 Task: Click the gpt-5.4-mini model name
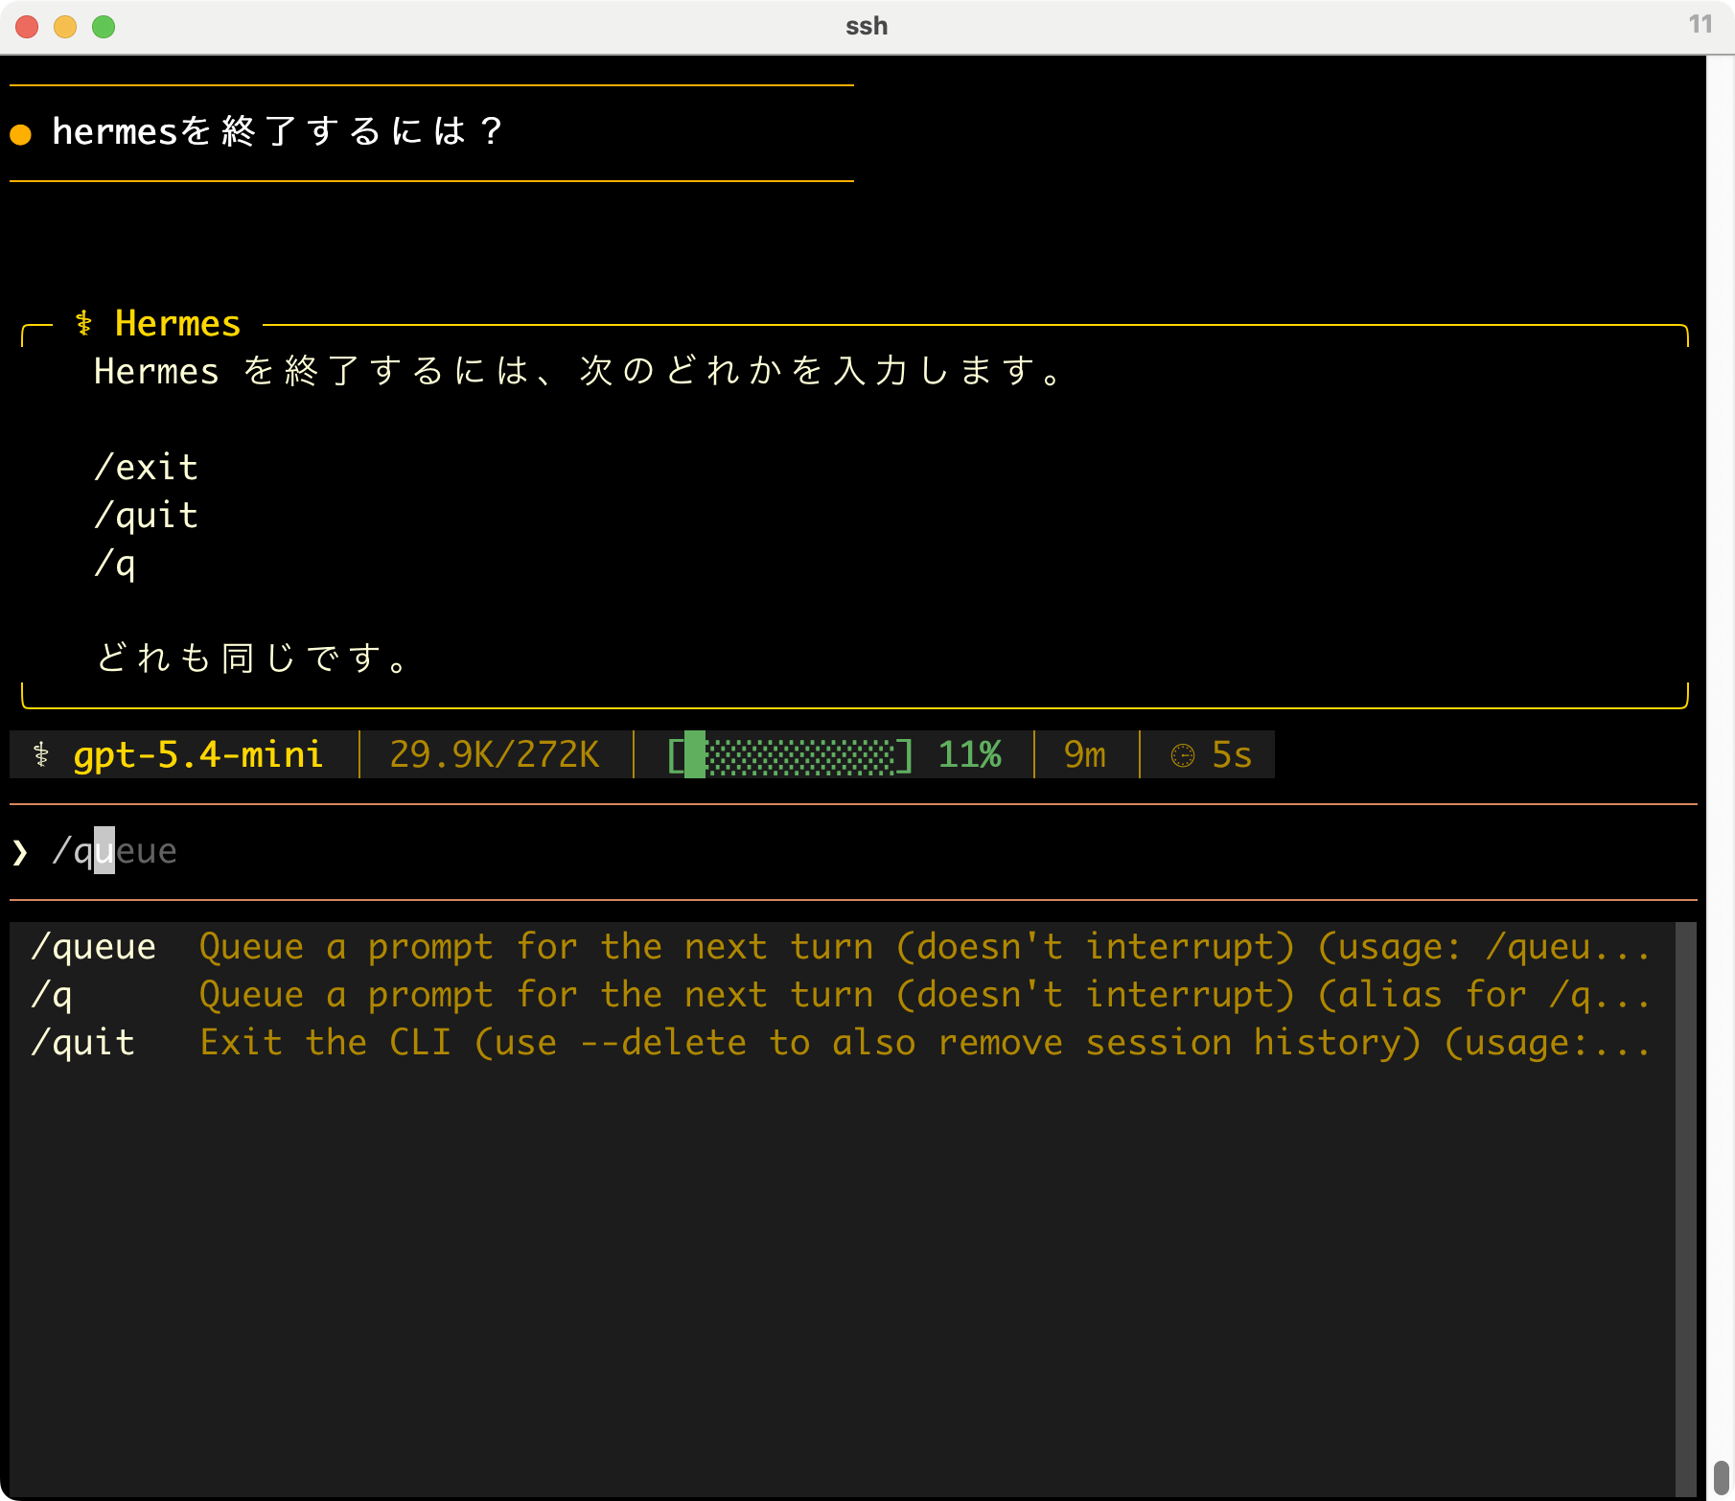[197, 755]
